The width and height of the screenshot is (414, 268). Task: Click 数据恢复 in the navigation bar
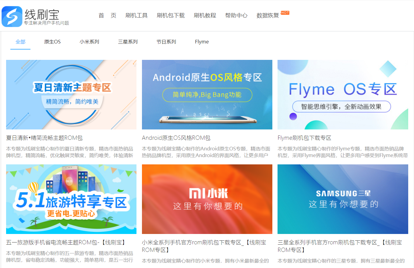click(267, 15)
